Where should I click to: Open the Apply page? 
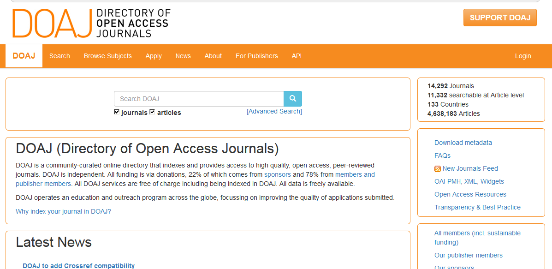(154, 56)
